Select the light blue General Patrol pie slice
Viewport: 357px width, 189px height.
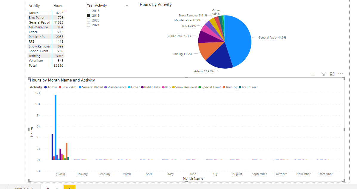(239, 39)
